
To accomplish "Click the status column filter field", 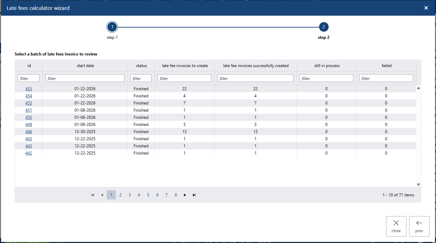I will [141, 78].
